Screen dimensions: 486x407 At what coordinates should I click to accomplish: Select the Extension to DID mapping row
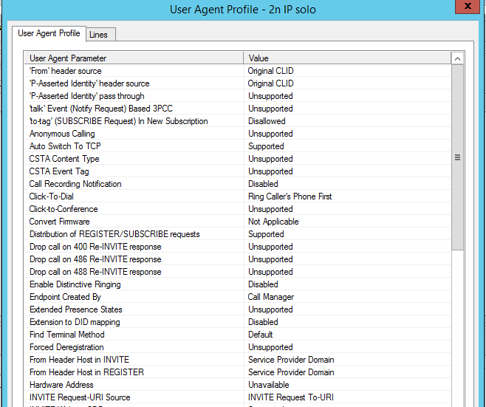74,322
